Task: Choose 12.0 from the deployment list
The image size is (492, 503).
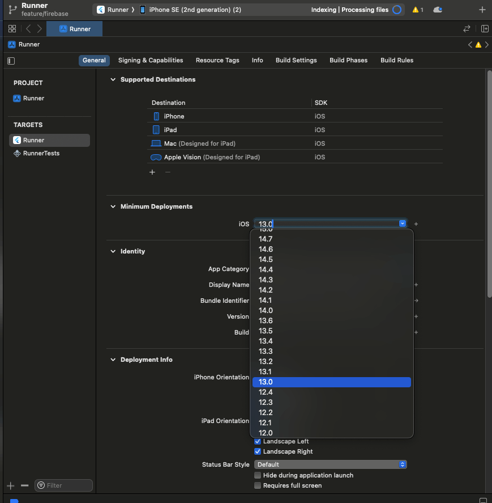Action: pyautogui.click(x=332, y=433)
